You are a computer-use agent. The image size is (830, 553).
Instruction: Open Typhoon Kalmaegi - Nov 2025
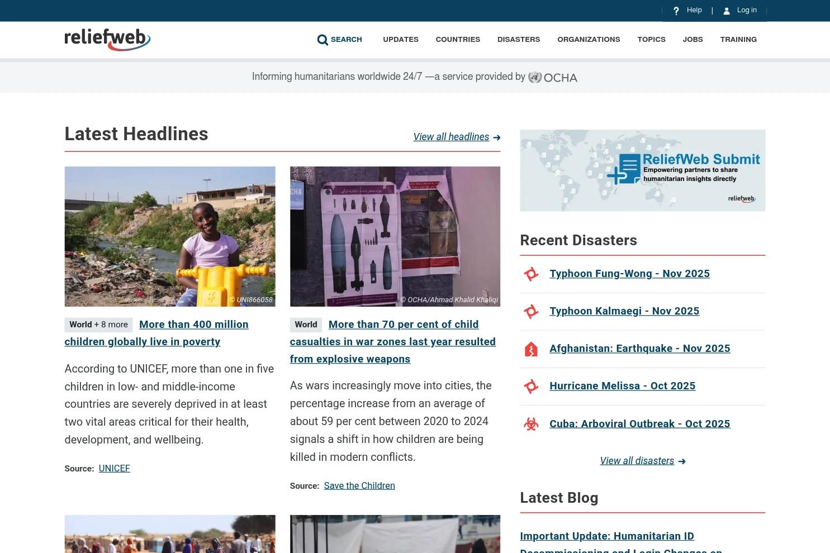tap(624, 311)
